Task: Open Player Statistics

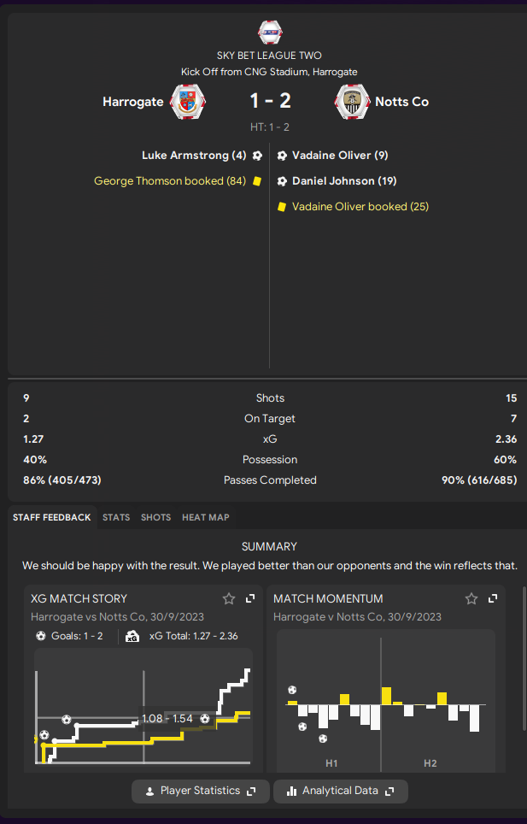Action: click(201, 791)
